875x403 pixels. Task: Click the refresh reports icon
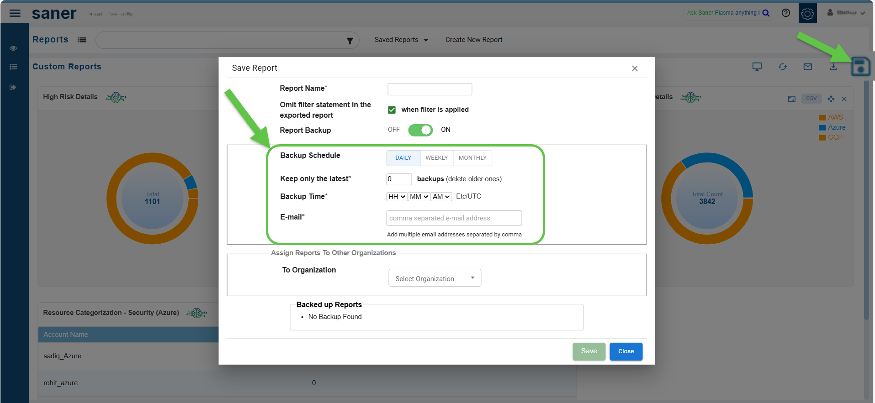[783, 67]
